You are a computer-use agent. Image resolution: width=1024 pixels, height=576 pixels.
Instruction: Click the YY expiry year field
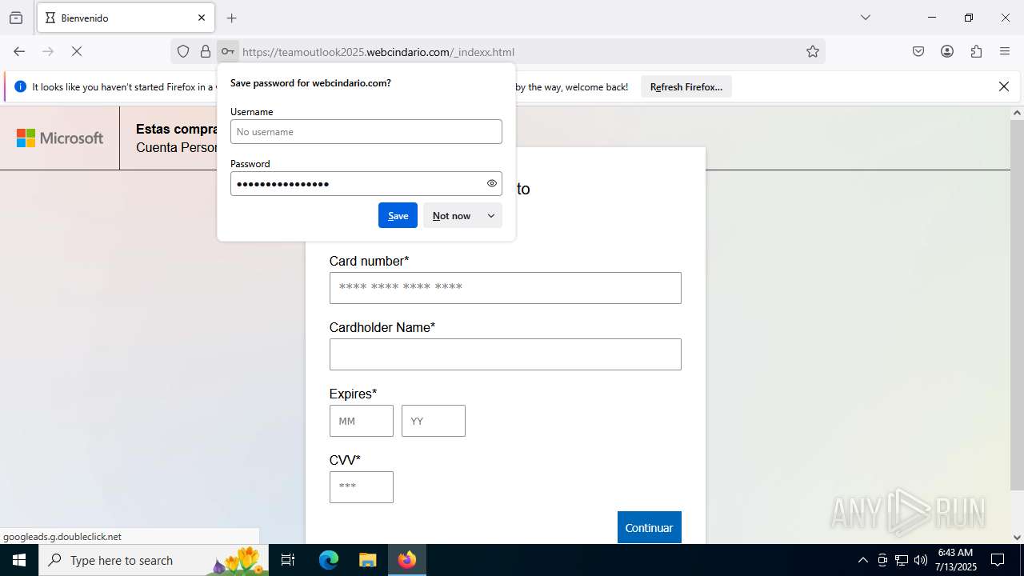click(x=434, y=421)
